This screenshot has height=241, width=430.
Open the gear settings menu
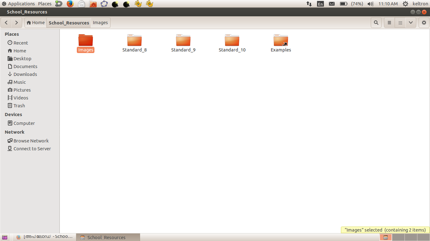[x=424, y=23]
